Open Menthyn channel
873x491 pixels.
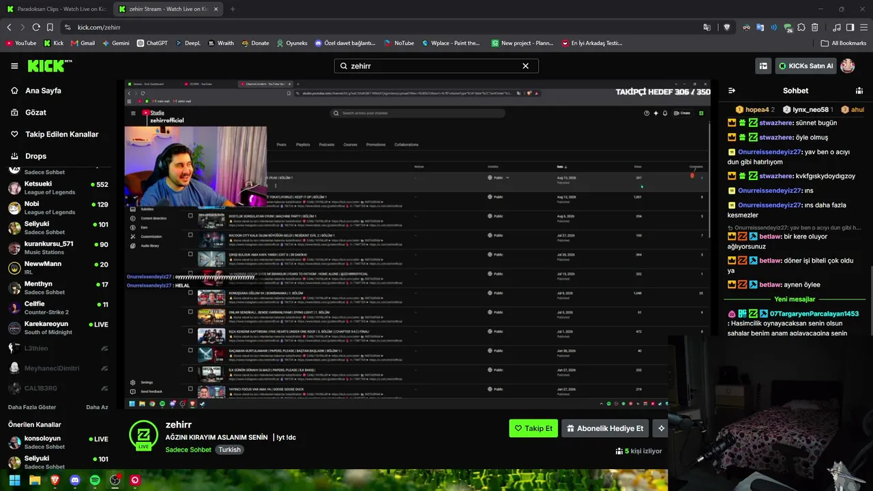58,288
